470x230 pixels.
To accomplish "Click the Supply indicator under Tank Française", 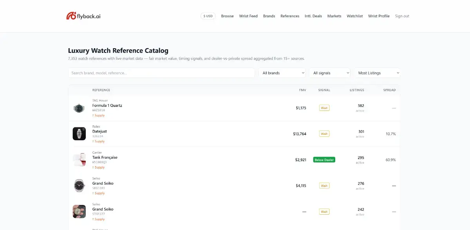I will pyautogui.click(x=99, y=167).
